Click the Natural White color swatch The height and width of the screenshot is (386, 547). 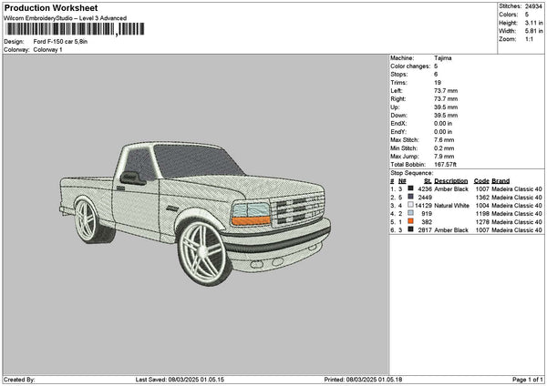pyautogui.click(x=410, y=205)
